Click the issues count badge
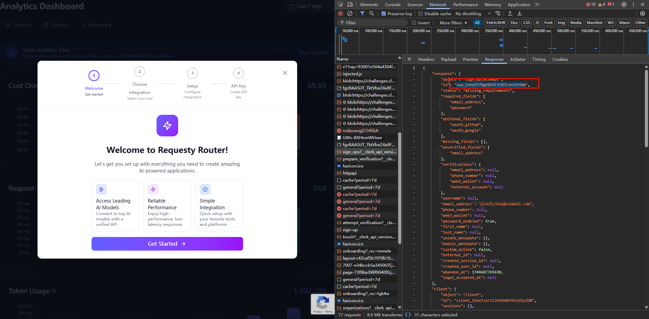The width and height of the screenshot is (649, 319). [x=611, y=4]
